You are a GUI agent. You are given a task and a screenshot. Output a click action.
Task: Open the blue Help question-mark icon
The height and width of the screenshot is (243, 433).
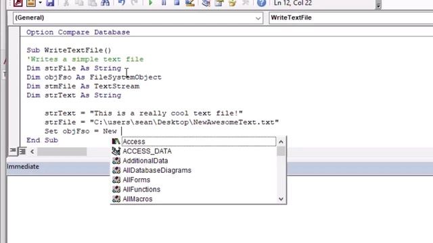tap(261, 3)
